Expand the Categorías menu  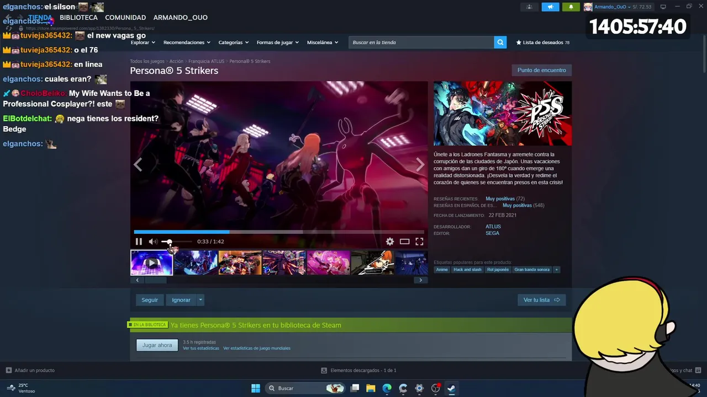click(x=234, y=42)
